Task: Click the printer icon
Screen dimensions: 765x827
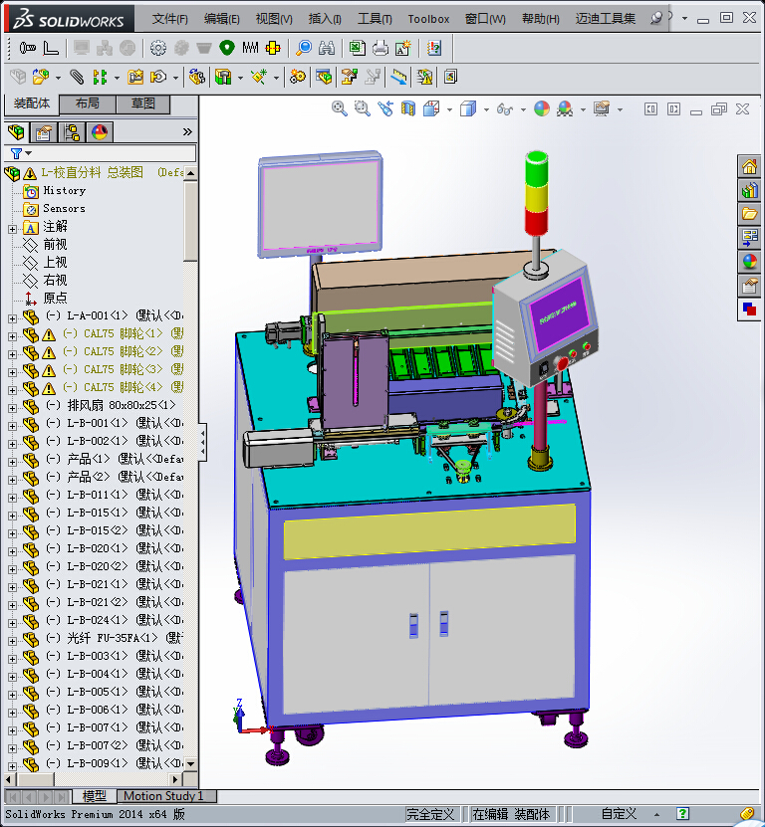Action: coord(381,48)
